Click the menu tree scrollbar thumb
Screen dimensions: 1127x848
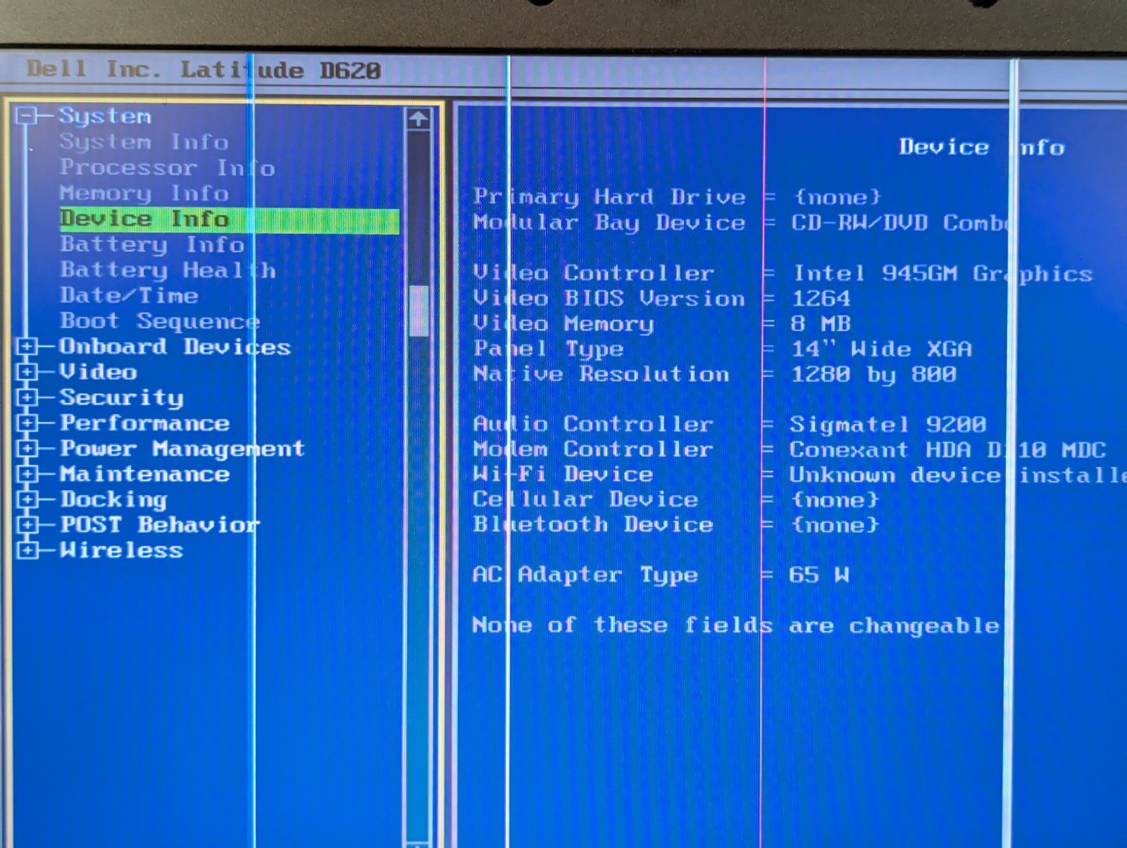pyautogui.click(x=419, y=311)
